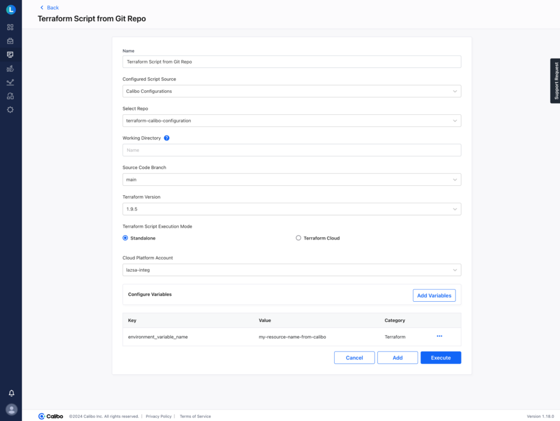Click Working Directory help question icon
Viewport: 560px width, 421px height.
pyautogui.click(x=167, y=138)
